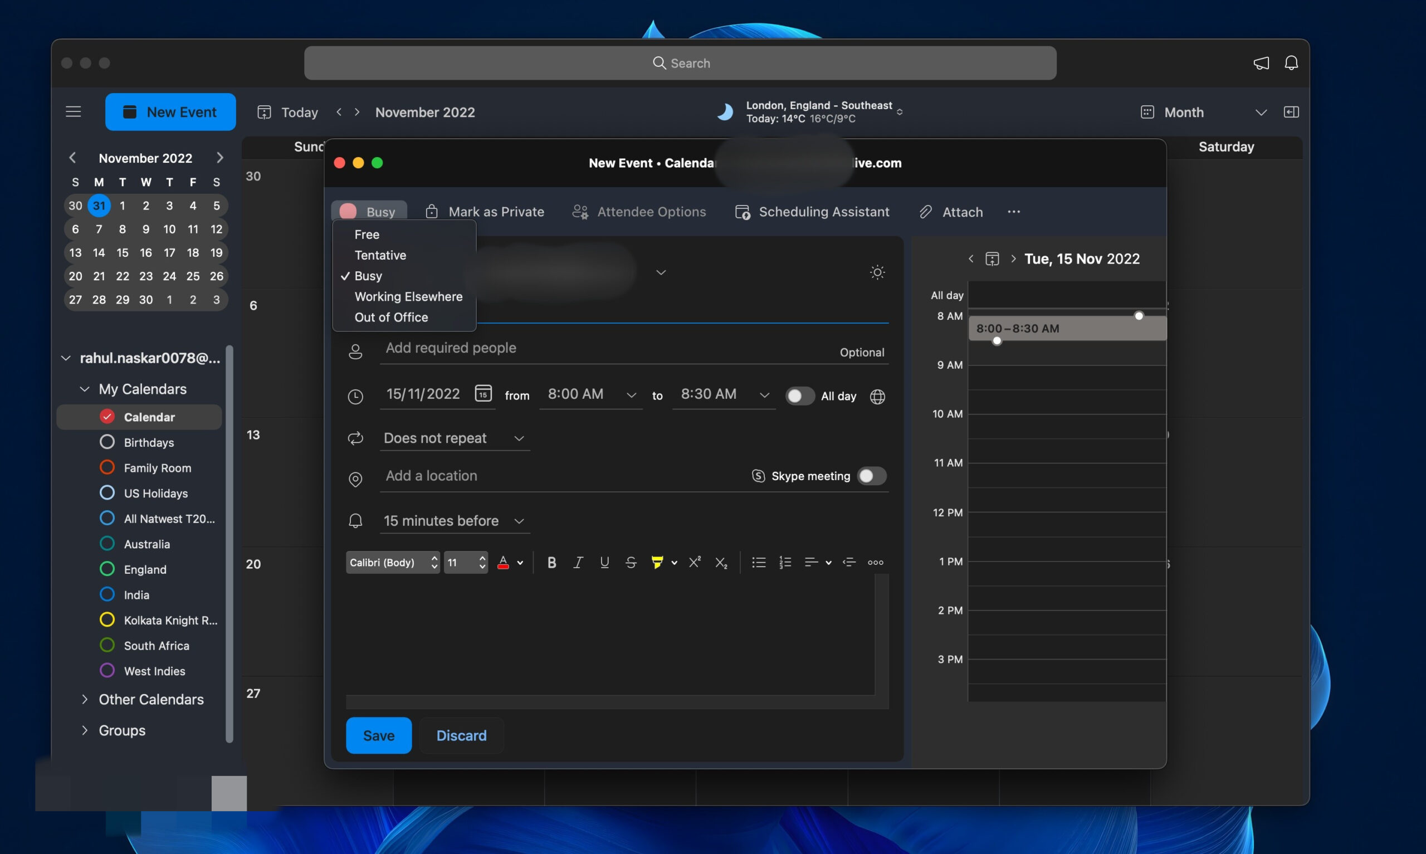Click the text alignment icon
The width and height of the screenshot is (1426, 854).
[811, 562]
